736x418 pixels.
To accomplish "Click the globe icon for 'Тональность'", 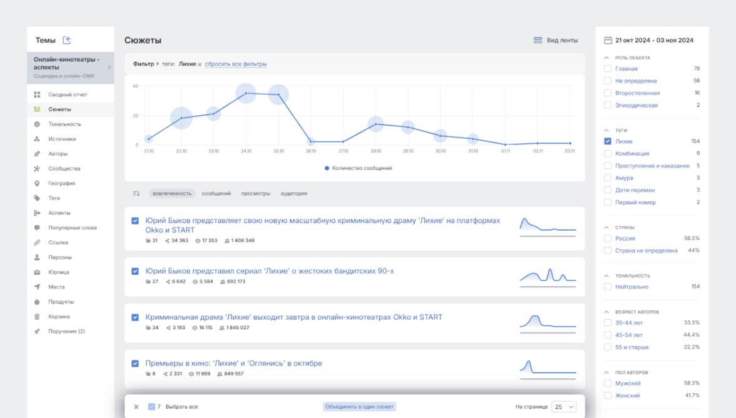I will click(x=37, y=124).
